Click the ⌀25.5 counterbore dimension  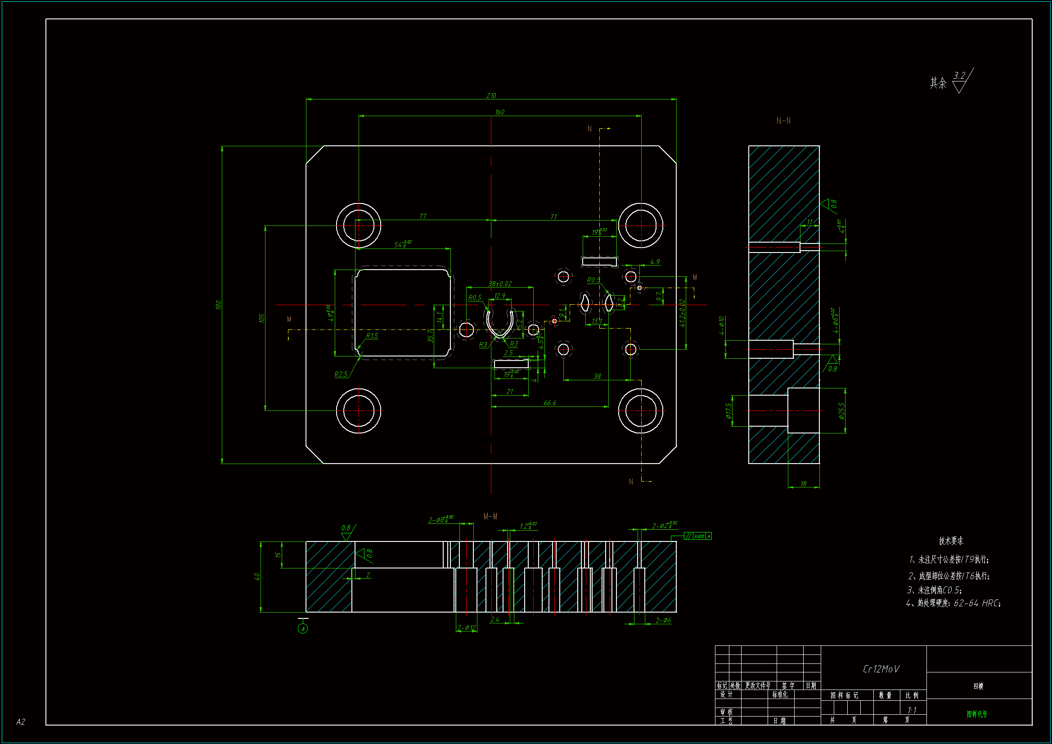(842, 411)
